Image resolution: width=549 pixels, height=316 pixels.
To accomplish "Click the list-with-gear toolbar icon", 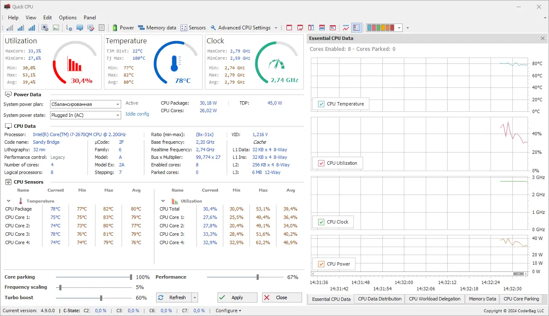I will coord(69,28).
